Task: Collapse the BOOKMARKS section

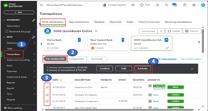Action: pos(4,20)
